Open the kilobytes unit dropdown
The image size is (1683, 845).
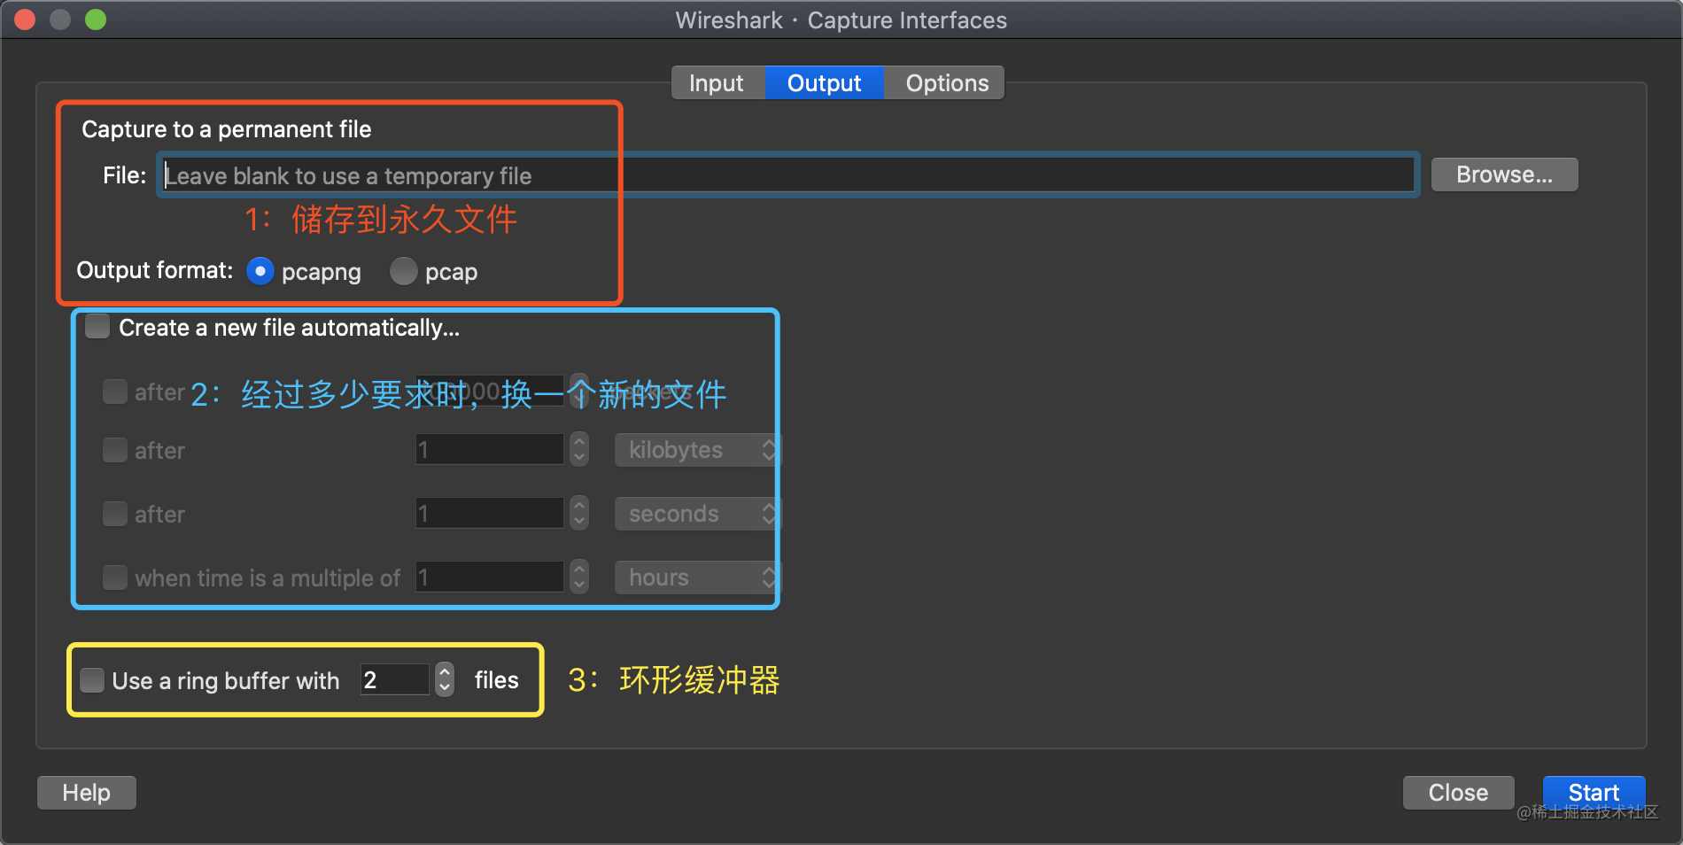coord(696,450)
